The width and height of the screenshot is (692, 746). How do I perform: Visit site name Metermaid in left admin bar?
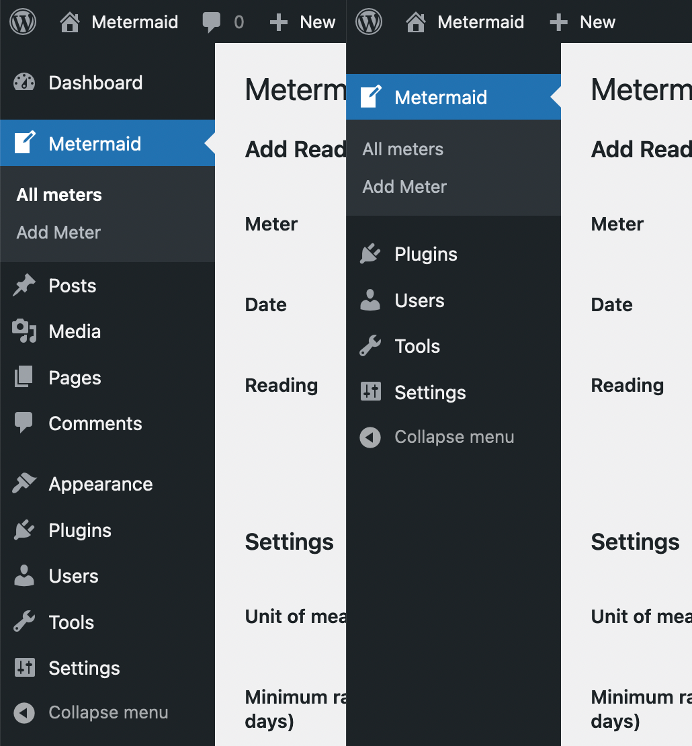135,22
